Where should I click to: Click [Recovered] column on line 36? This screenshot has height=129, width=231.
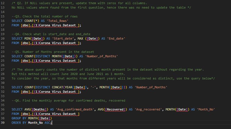point(115,109)
